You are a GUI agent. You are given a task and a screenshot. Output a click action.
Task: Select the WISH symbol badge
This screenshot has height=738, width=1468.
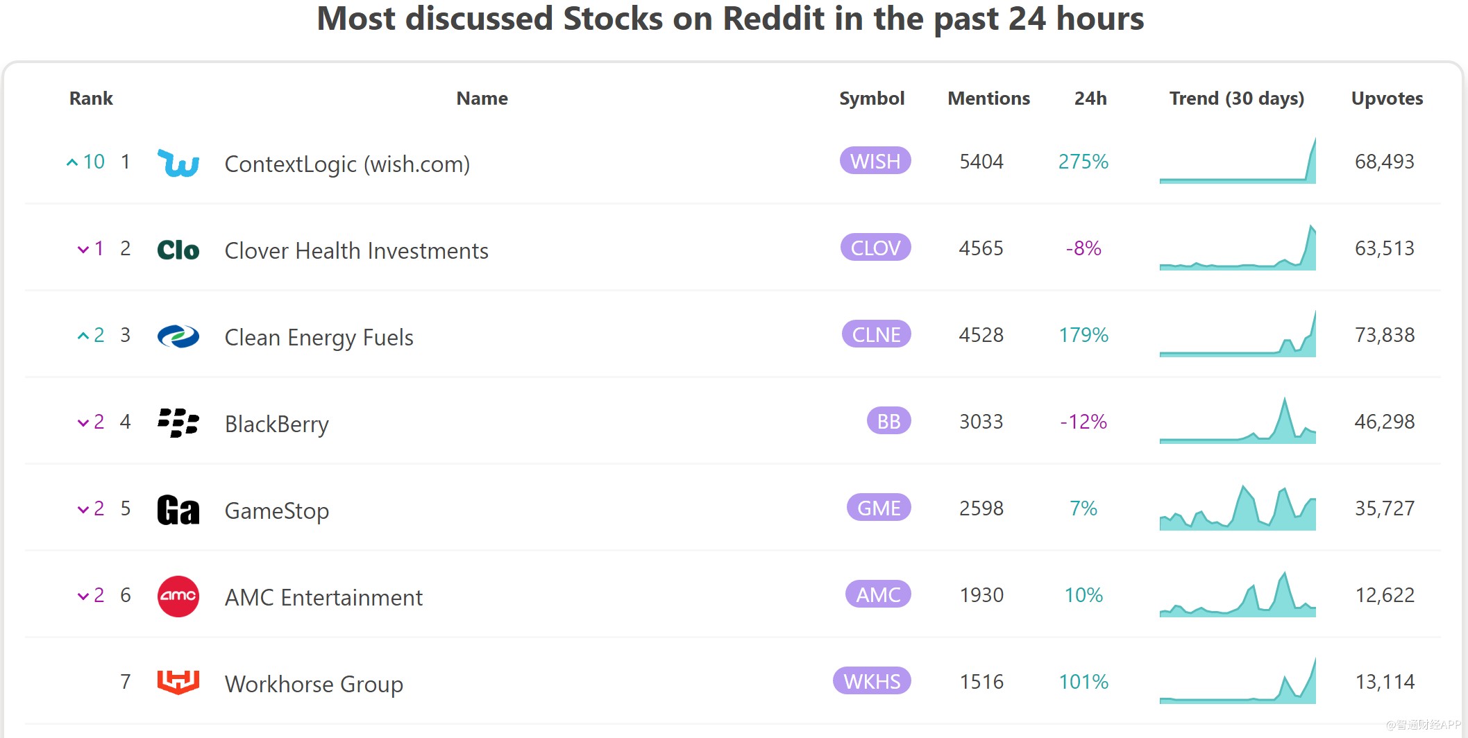coord(875,161)
